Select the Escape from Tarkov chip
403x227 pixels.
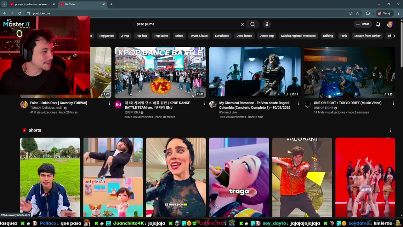pyautogui.click(x=367, y=36)
